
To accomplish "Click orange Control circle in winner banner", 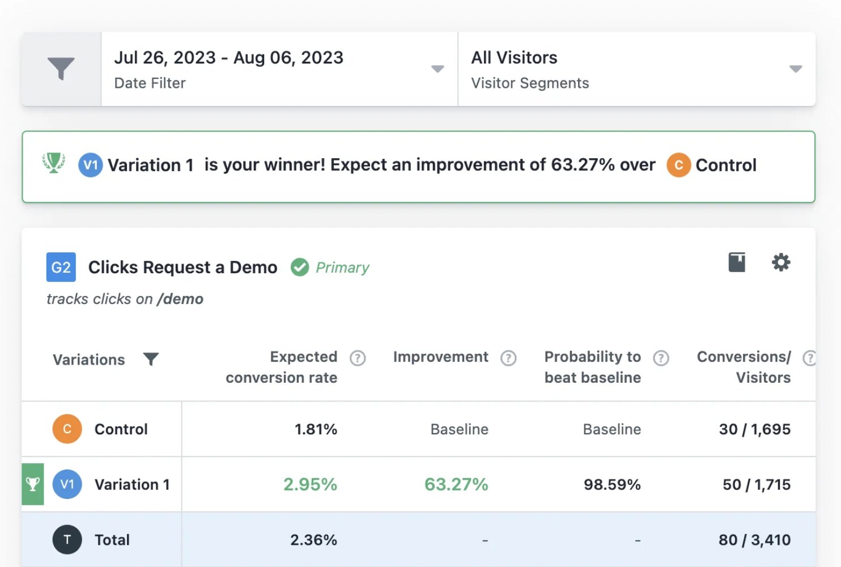I will tap(678, 165).
